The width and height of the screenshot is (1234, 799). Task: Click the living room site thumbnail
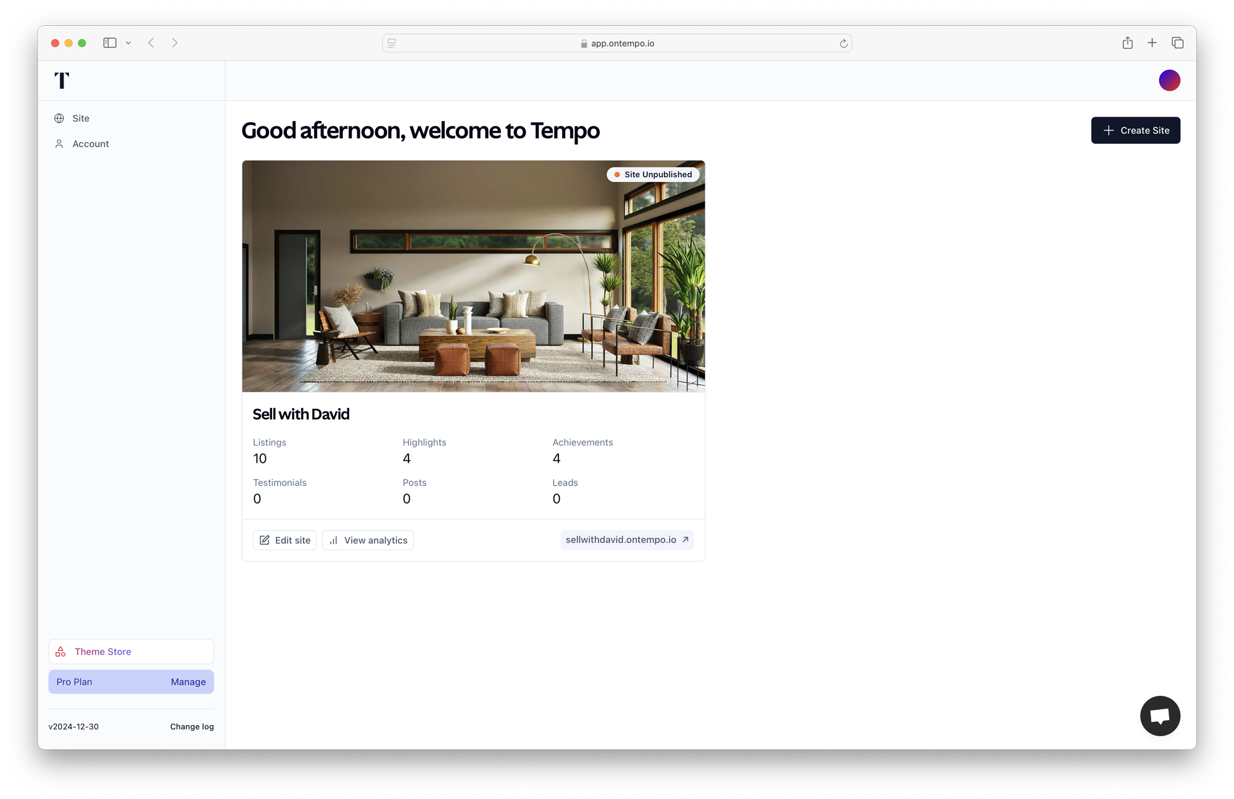473,276
